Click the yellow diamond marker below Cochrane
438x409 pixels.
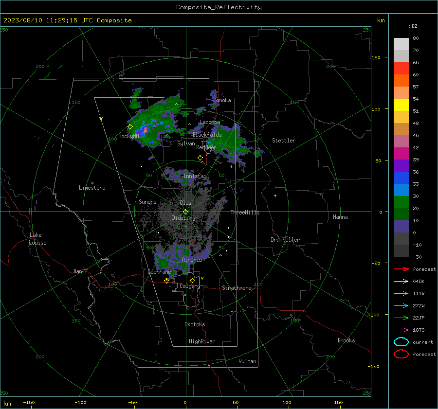coord(166,281)
